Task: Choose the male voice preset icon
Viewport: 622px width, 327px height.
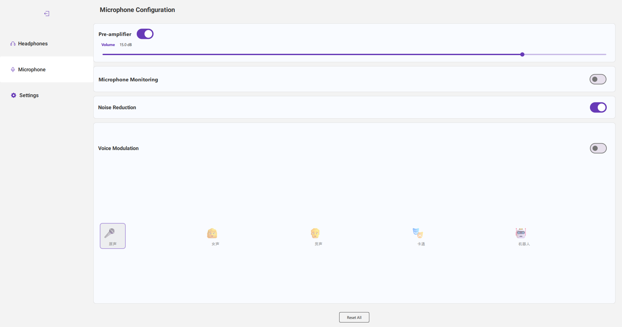Action: click(315, 233)
